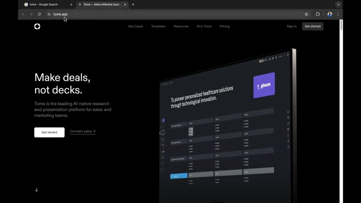Go back with the browser back arrow
Image resolution: width=361 pixels, height=203 pixels.
23,14
